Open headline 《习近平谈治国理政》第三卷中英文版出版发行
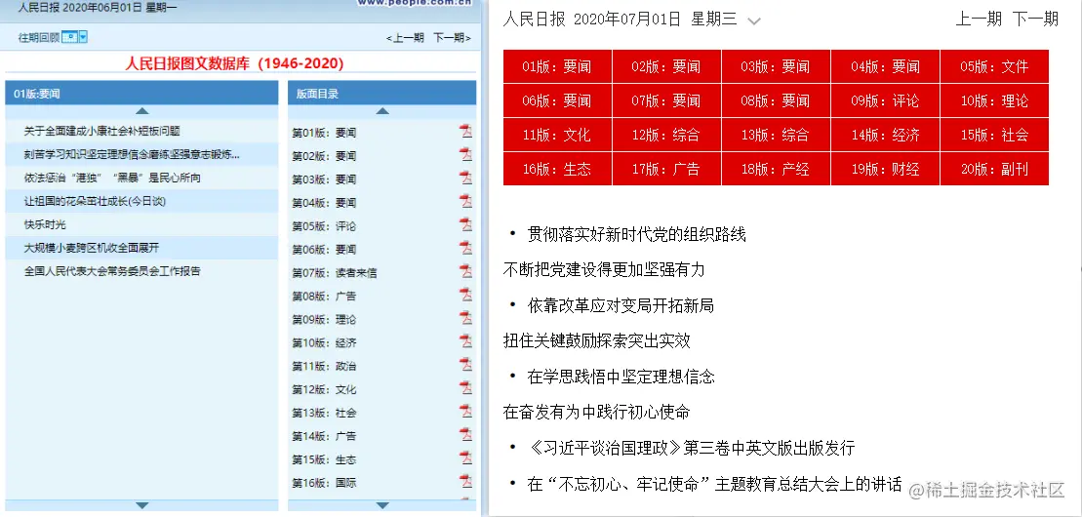The image size is (1082, 517). tap(692, 448)
